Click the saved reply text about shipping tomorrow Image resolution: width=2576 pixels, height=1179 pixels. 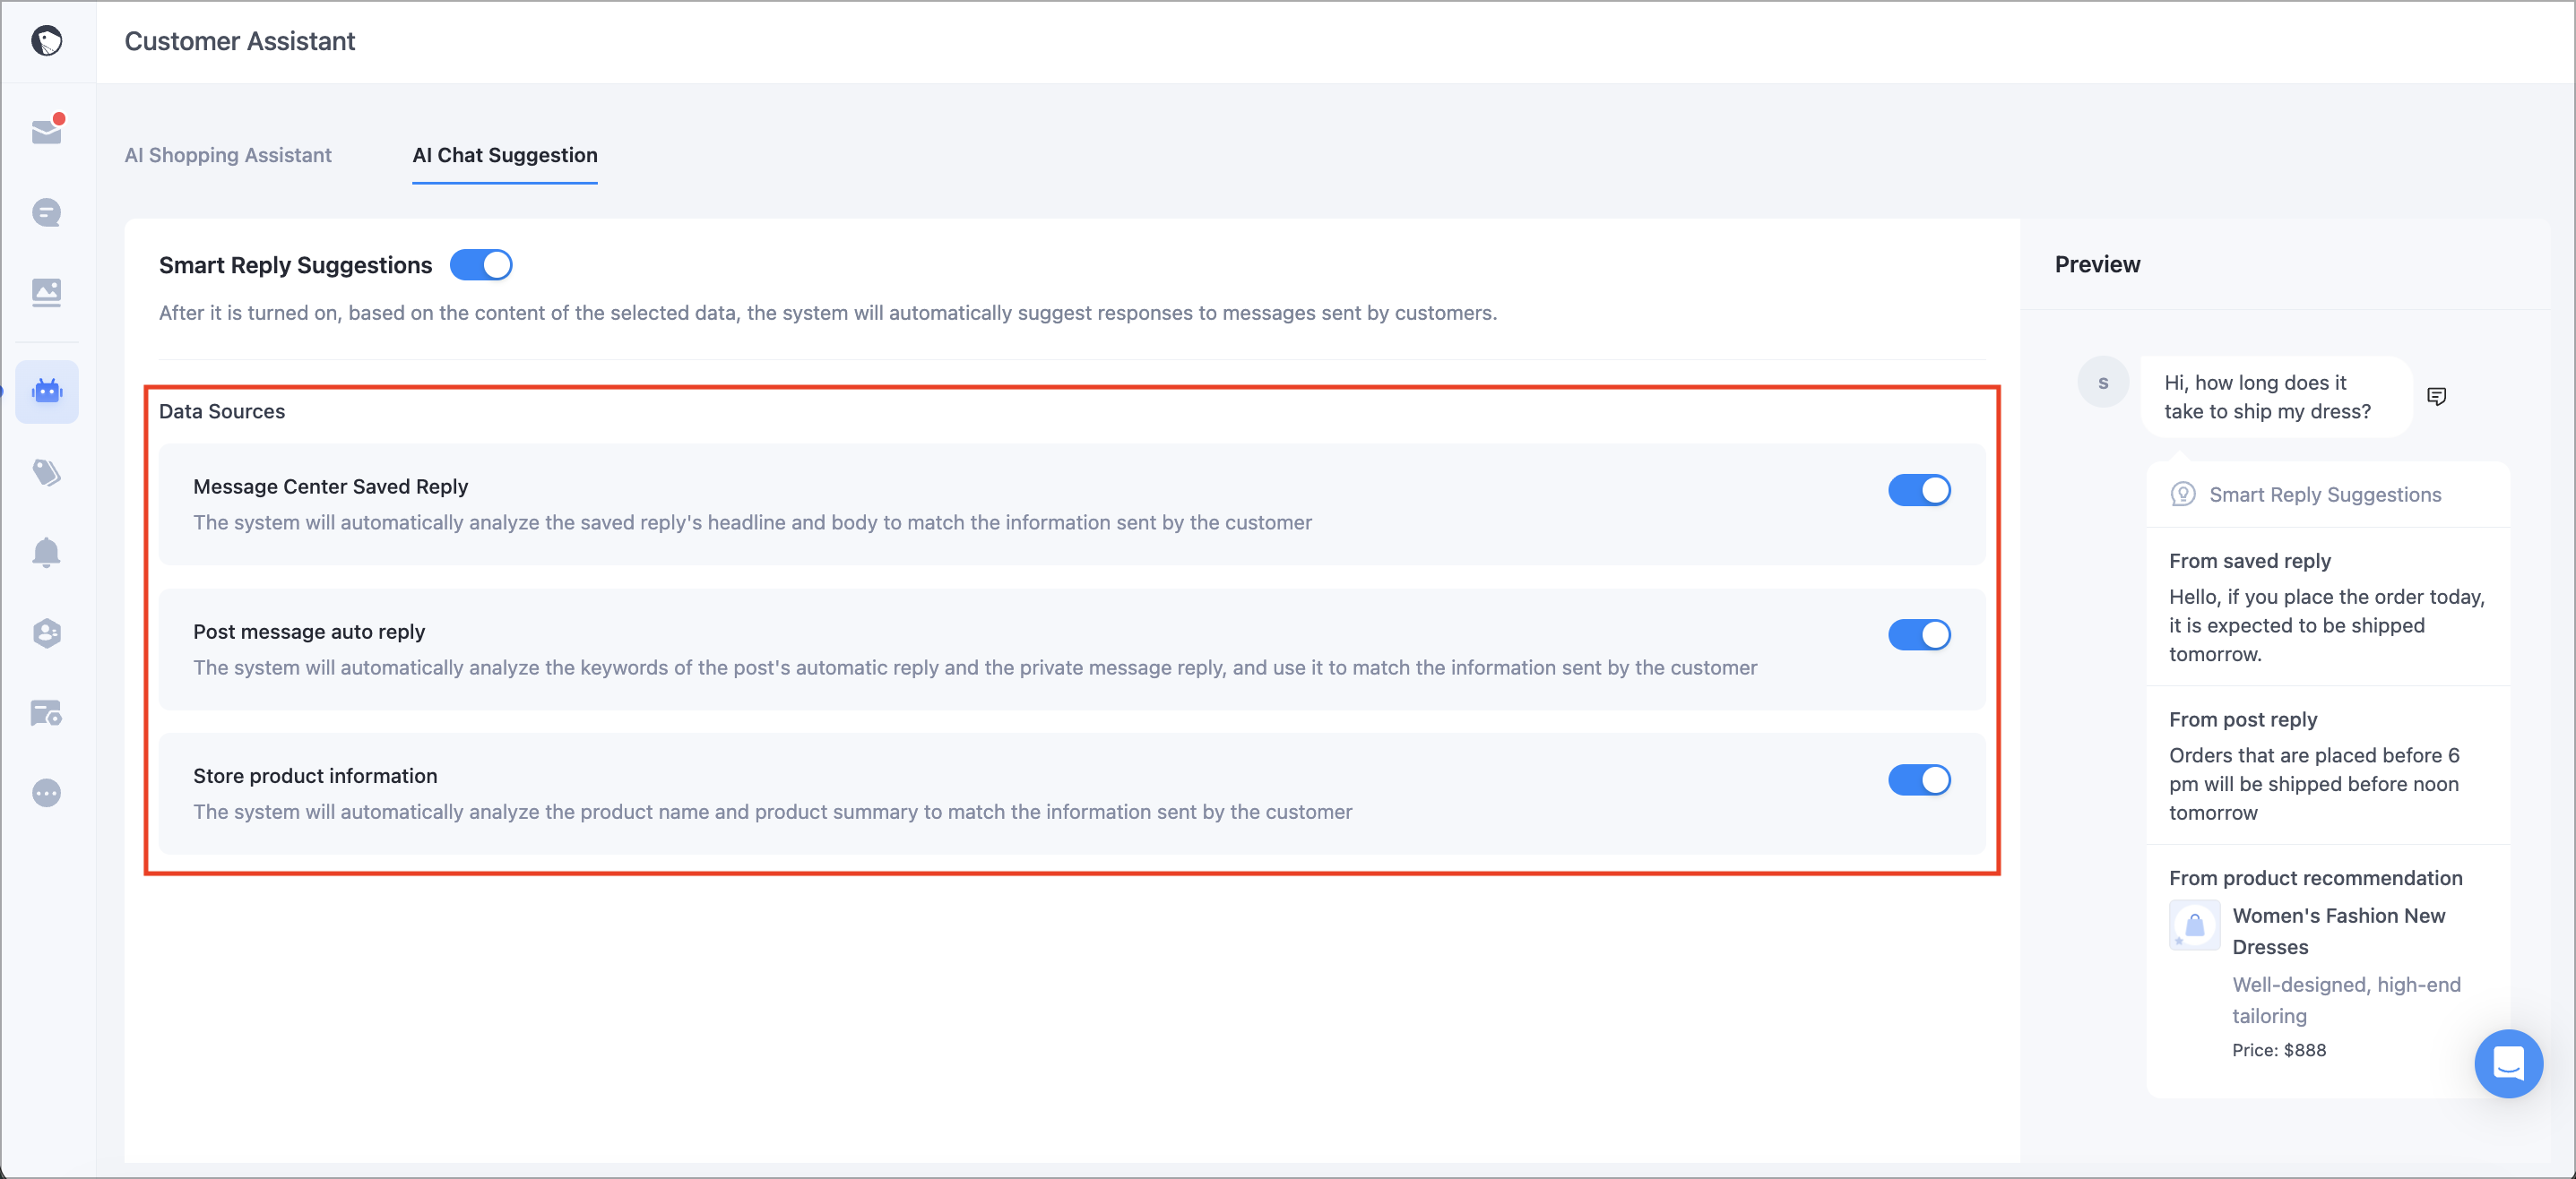click(x=2327, y=625)
